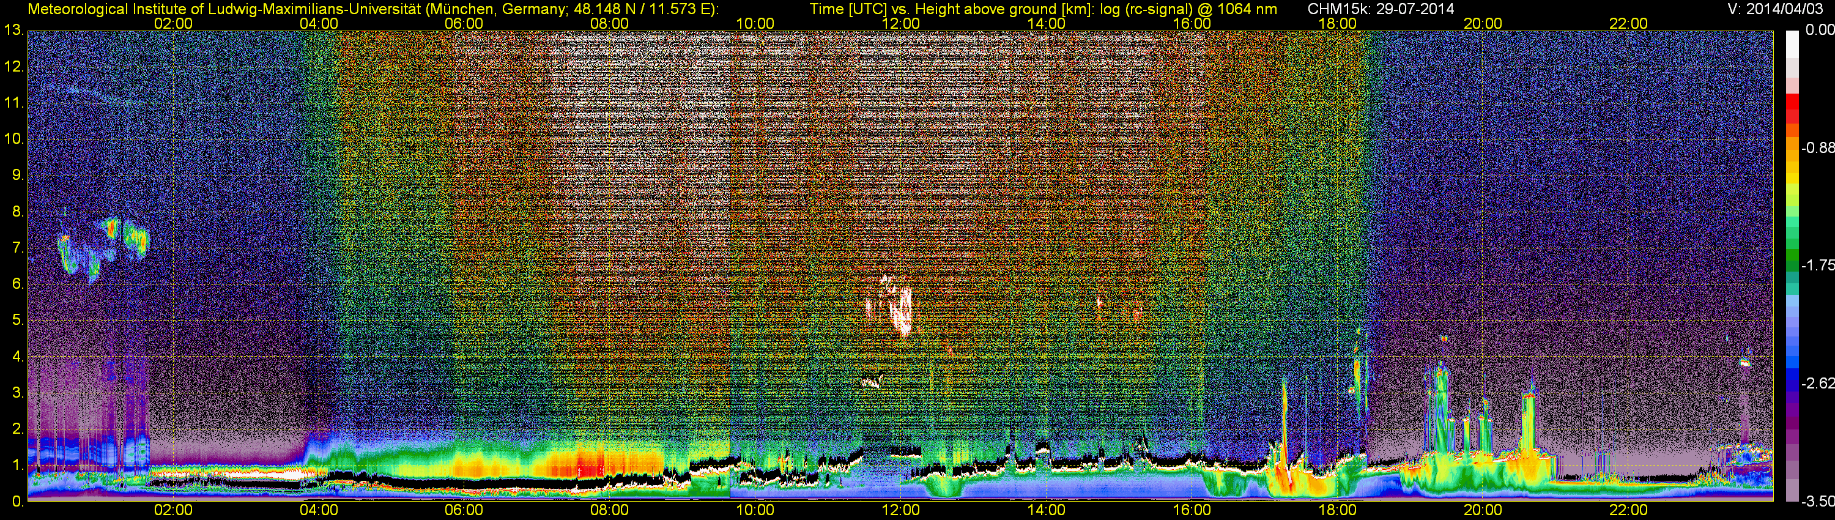Viewport: 1835px width, 520px height.
Task: Click the 02:00 label on the top time axis
Action: tap(173, 23)
